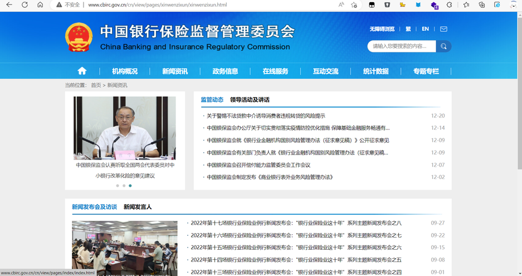The width and height of the screenshot is (522, 276).
Task: Open the 专题专栏 navigation menu
Action: tap(426, 71)
